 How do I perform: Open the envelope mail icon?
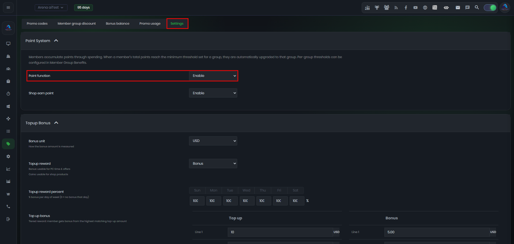click(x=458, y=8)
